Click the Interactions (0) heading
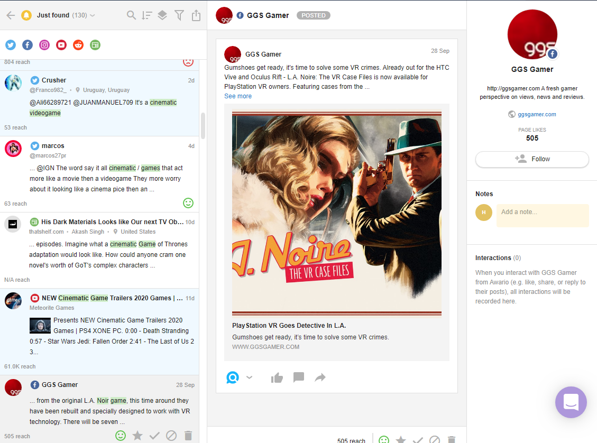The width and height of the screenshot is (597, 443). (x=498, y=258)
